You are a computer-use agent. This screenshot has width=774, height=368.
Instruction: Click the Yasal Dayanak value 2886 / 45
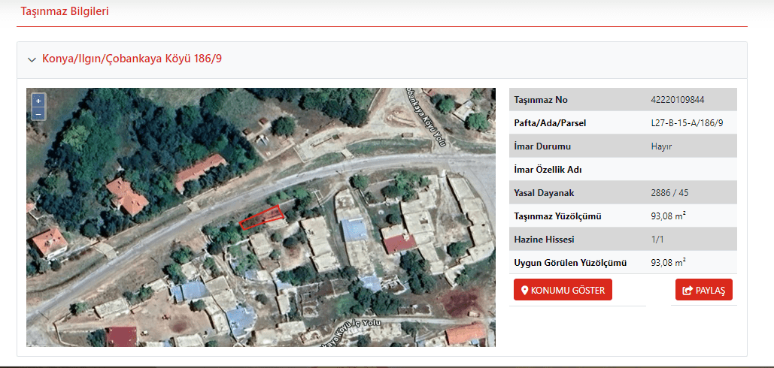pyautogui.click(x=669, y=193)
